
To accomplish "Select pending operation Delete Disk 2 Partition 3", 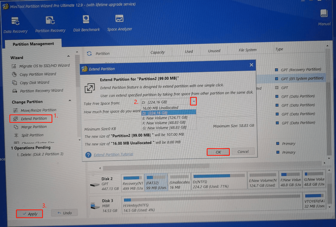I will click(x=40, y=154).
